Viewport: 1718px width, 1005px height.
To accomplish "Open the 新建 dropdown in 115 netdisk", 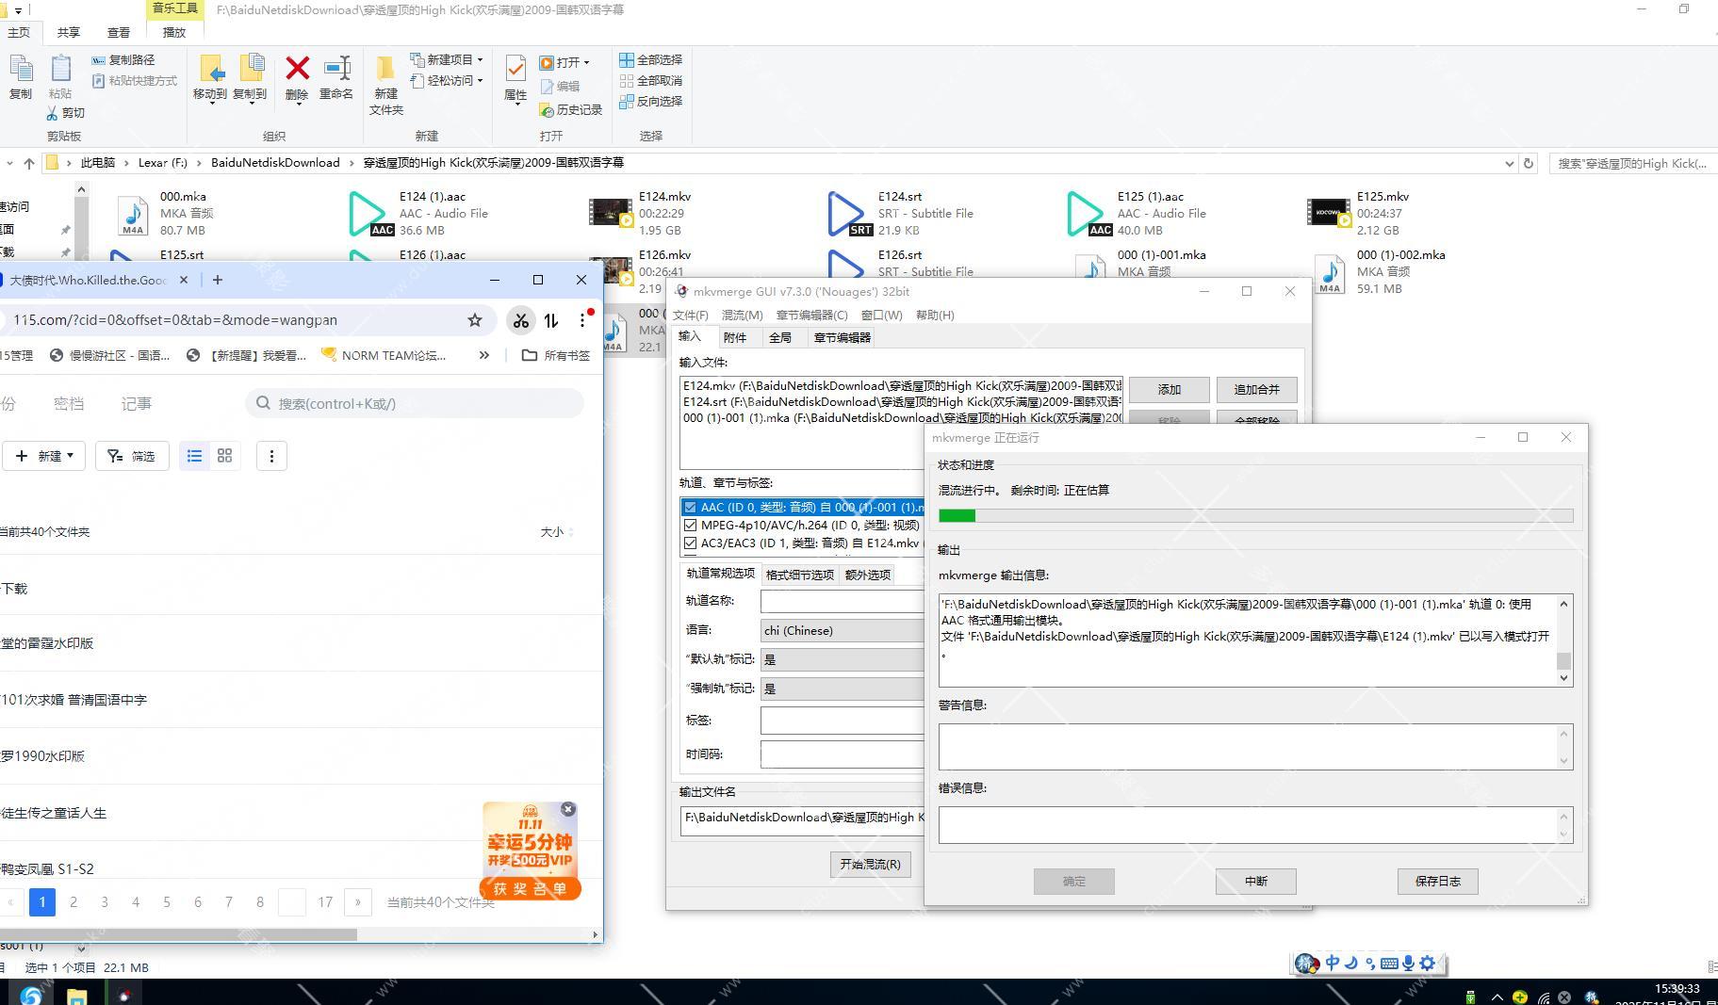I will tap(44, 456).
